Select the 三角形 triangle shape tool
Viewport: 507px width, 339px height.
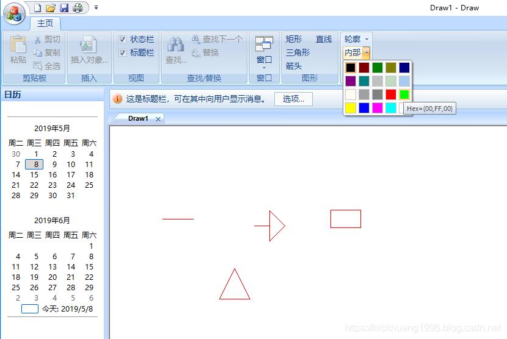(298, 52)
